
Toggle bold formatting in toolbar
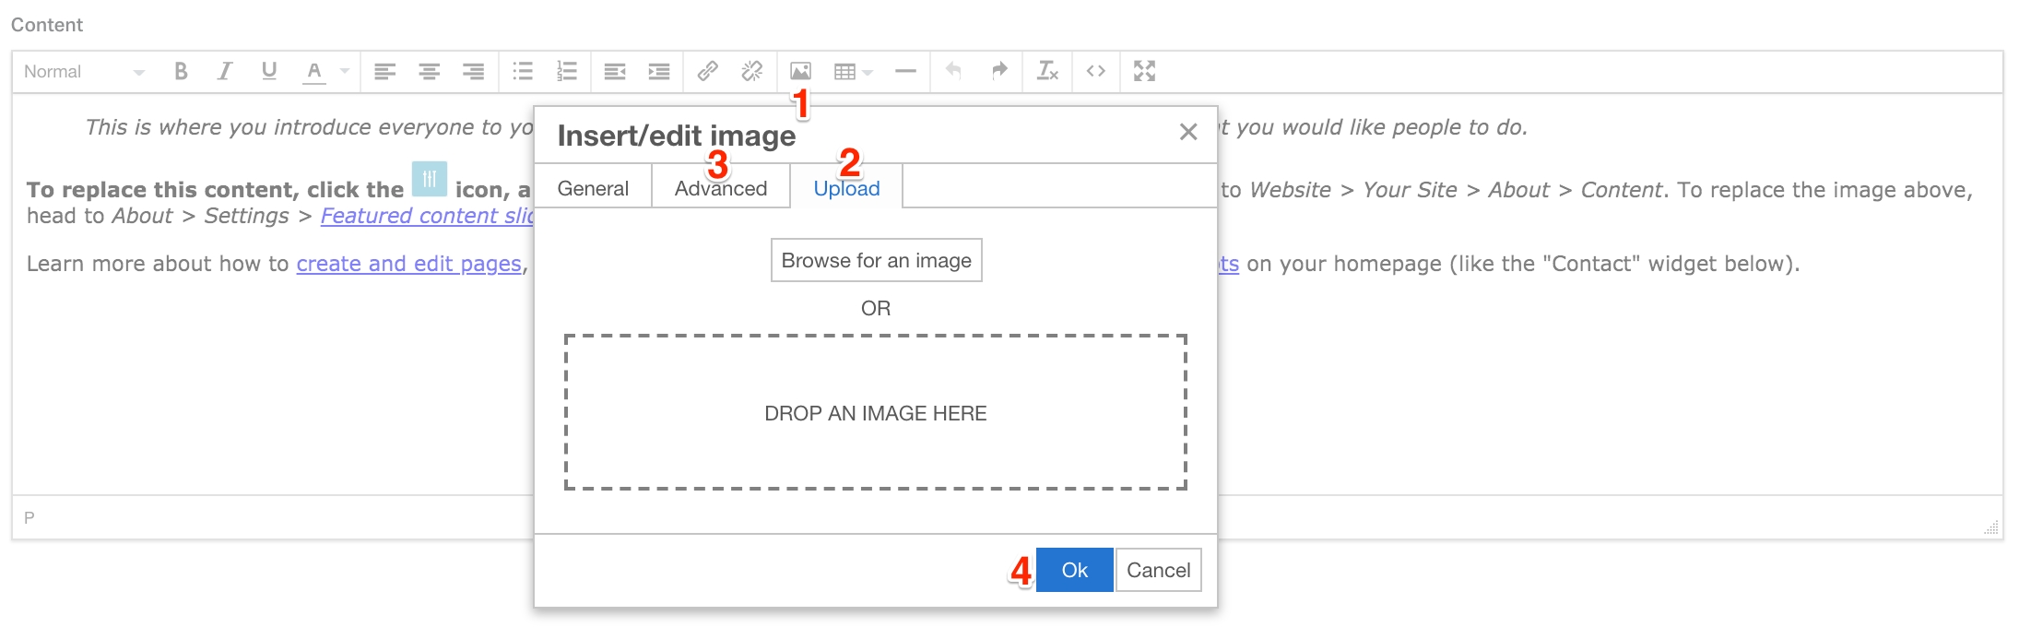pos(181,71)
